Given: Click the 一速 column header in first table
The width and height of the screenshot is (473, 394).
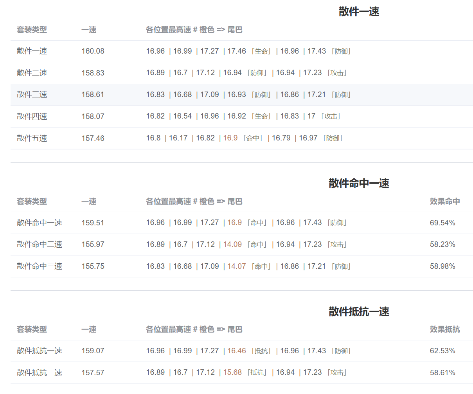Looking at the screenshot, I should [89, 30].
